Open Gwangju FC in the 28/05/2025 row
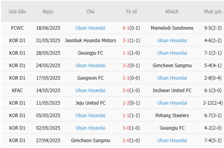This screenshot has width=224, height=148. (90, 53)
